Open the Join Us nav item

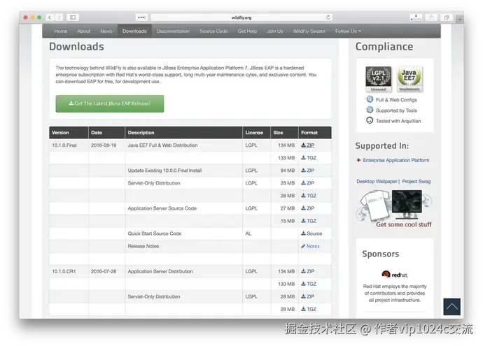pyautogui.click(x=275, y=31)
